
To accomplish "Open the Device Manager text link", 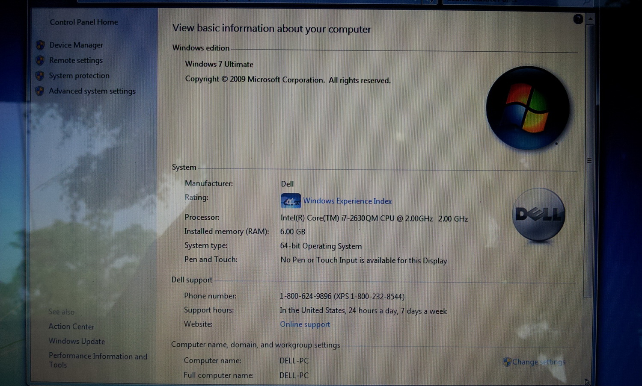I will [76, 45].
